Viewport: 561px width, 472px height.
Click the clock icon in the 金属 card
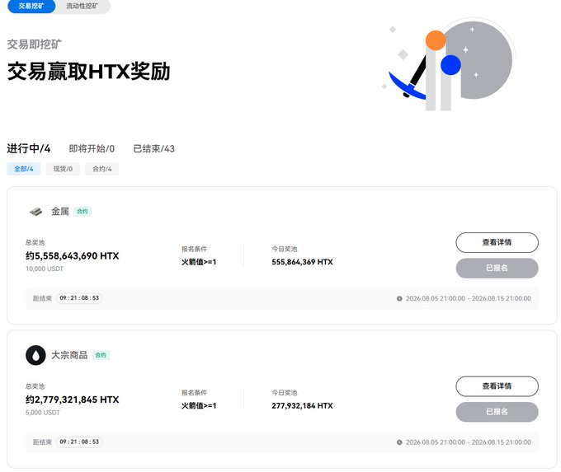click(399, 298)
